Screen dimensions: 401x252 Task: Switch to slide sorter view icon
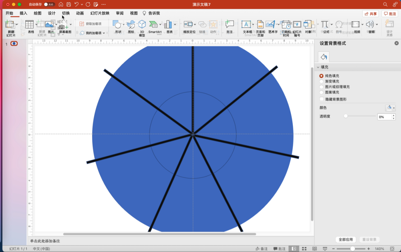304,249
